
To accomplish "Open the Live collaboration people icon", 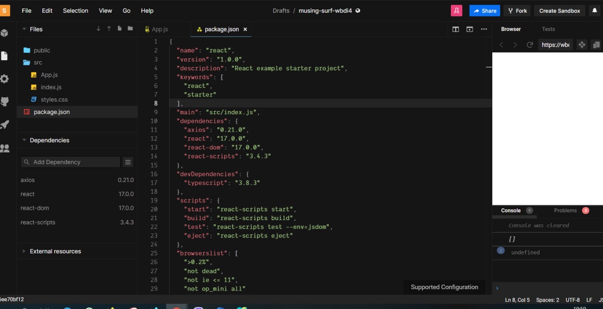I will (5, 148).
